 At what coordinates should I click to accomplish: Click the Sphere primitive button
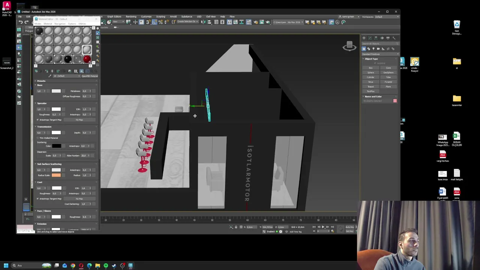pyautogui.click(x=370, y=73)
